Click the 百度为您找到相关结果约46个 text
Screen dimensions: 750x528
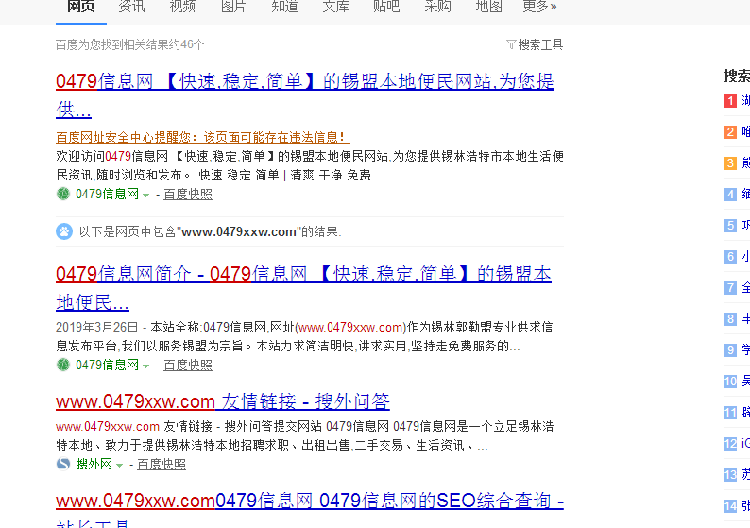click(x=129, y=44)
